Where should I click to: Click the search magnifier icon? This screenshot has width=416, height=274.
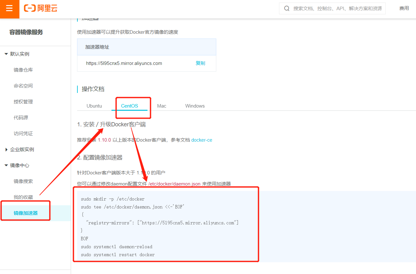pos(287,9)
